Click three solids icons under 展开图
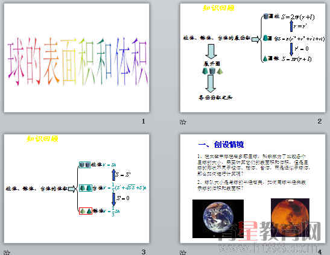The image size is (330, 255). pos(212,71)
